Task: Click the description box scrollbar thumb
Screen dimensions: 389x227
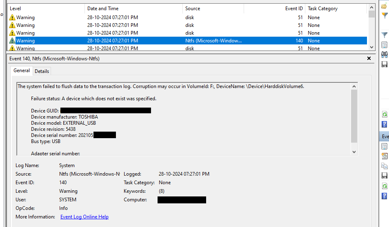Action: (x=354, y=116)
